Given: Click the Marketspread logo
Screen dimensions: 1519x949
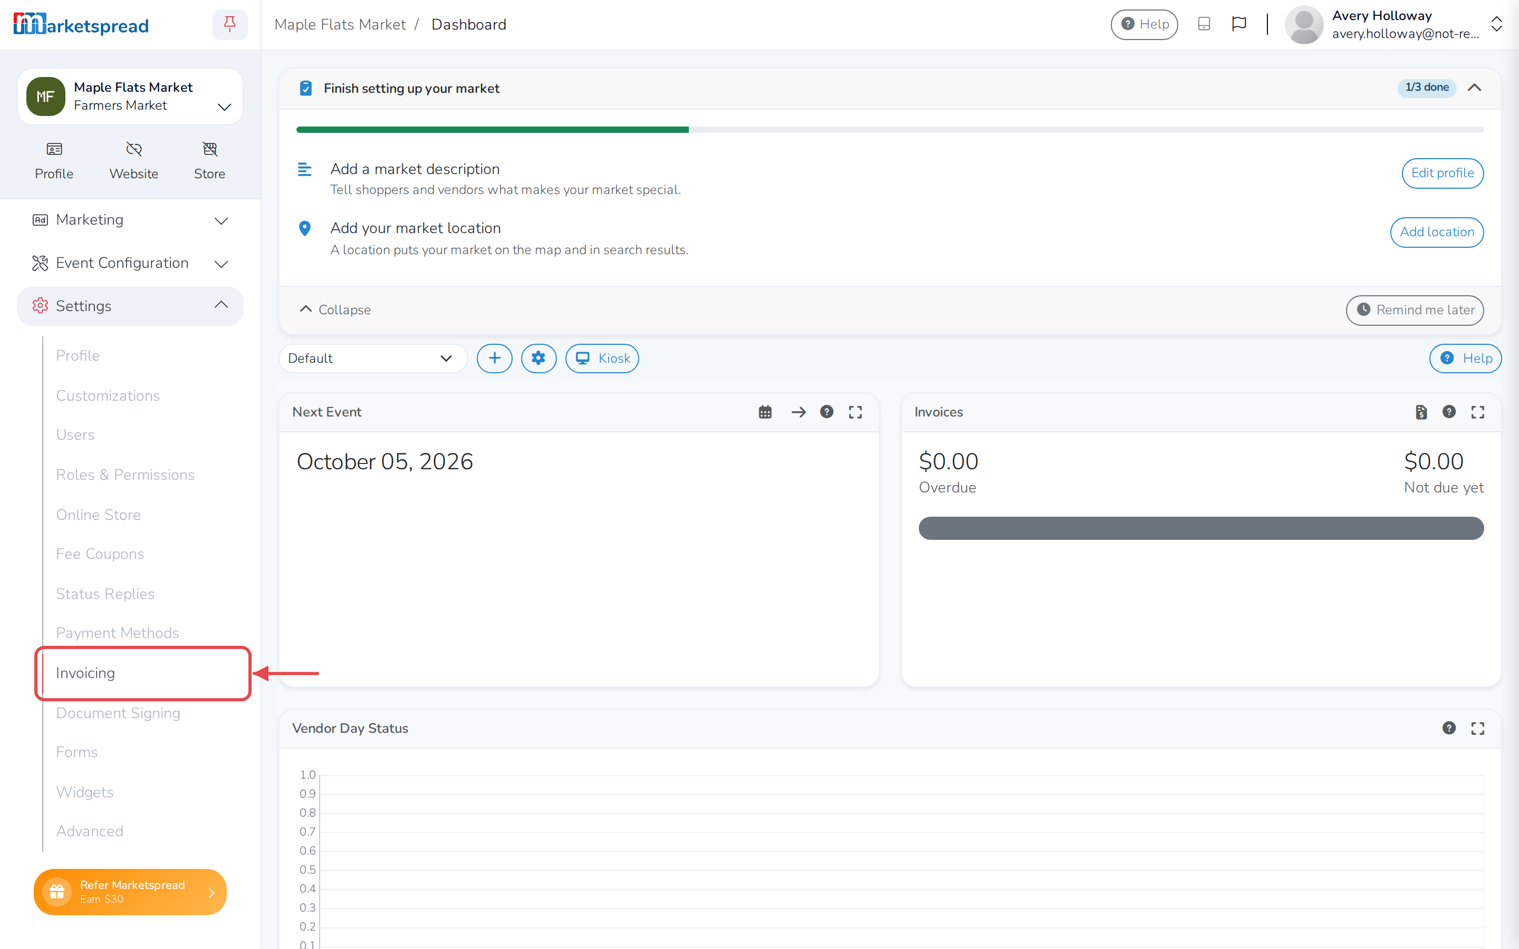Looking at the screenshot, I should (81, 24).
